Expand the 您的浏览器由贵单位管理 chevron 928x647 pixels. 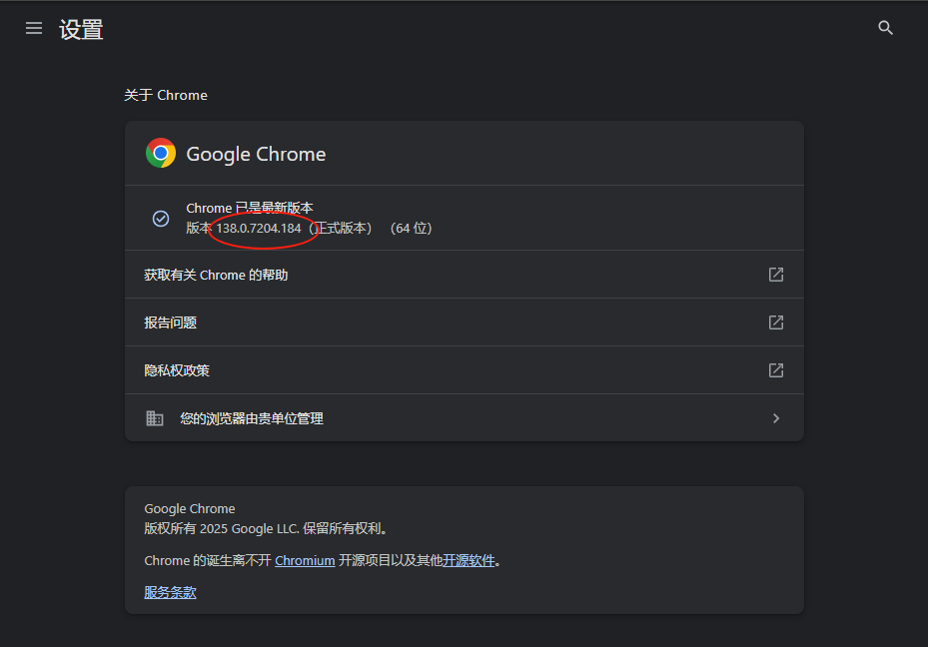pos(776,418)
